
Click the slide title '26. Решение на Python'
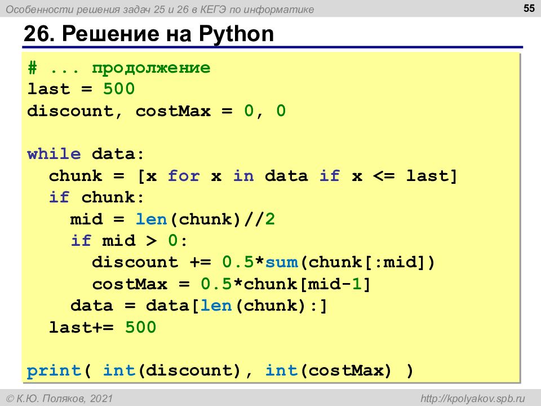[x=149, y=34]
